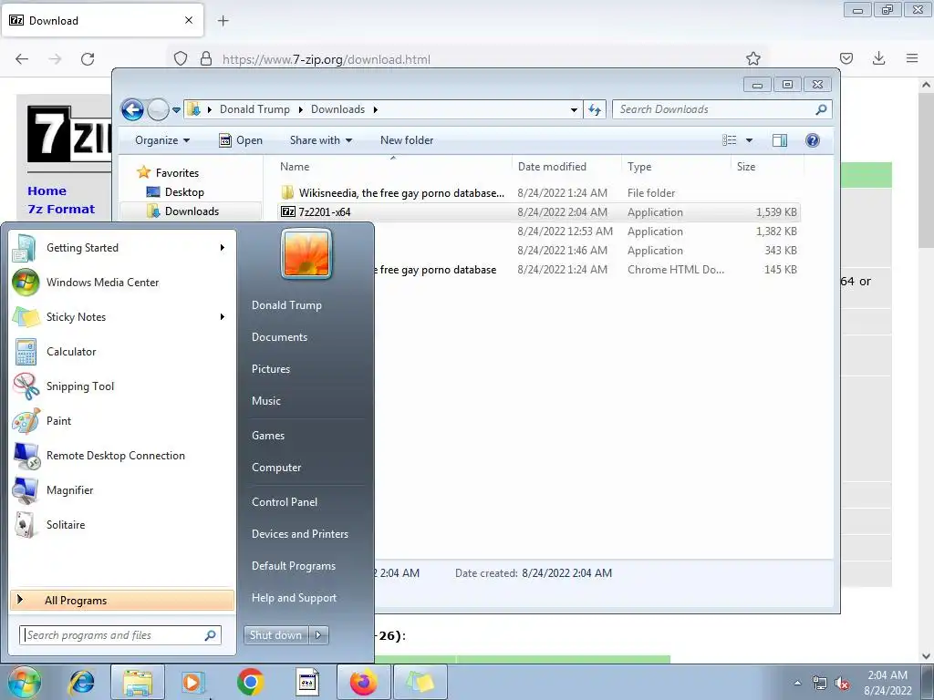Expand Sticky Notes jump list arrow
Screen dimensions: 934x700
(x=223, y=316)
